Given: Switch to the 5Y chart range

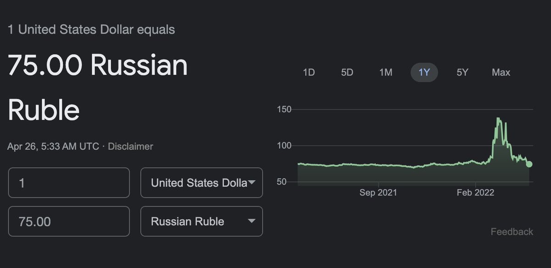Looking at the screenshot, I should (x=462, y=72).
